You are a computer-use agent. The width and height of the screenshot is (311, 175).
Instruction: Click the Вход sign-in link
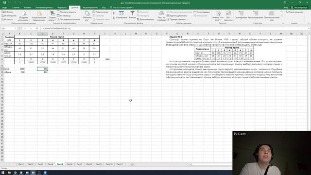click(286, 8)
